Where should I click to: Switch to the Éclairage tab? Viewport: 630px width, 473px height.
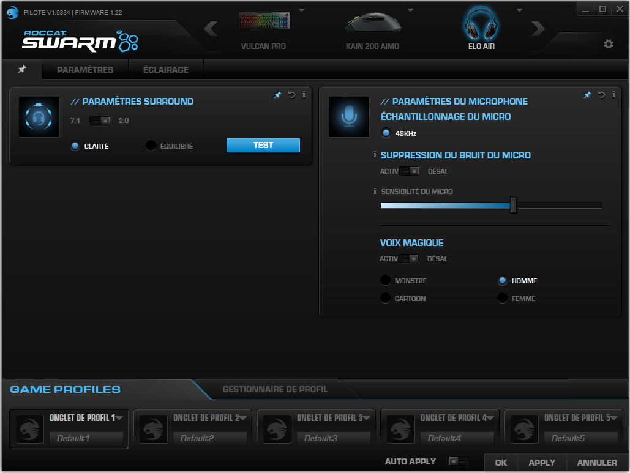[x=165, y=70]
